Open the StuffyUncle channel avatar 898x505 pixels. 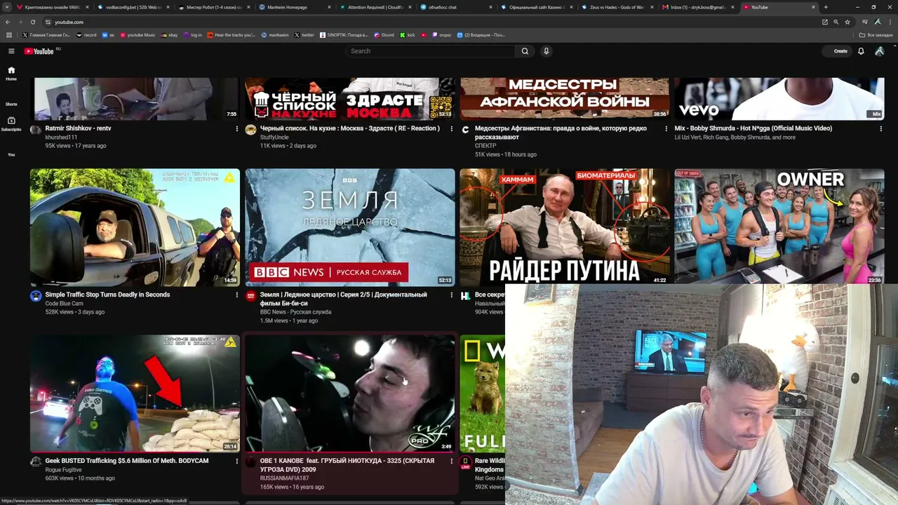(250, 130)
